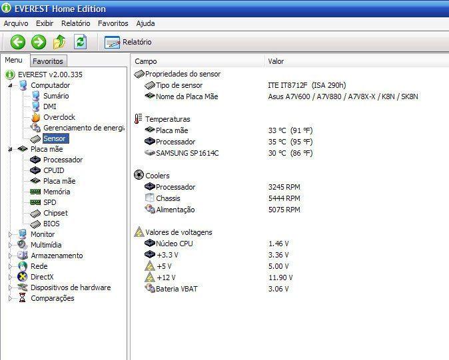This screenshot has height=360, width=449.
Task: Click the up-level folder arrow icon
Action: [59, 42]
